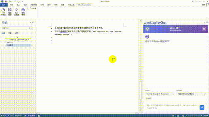This screenshot has width=209, height=117.
Task: Expand the 西游记 heading in navigation
Action: (7, 40)
